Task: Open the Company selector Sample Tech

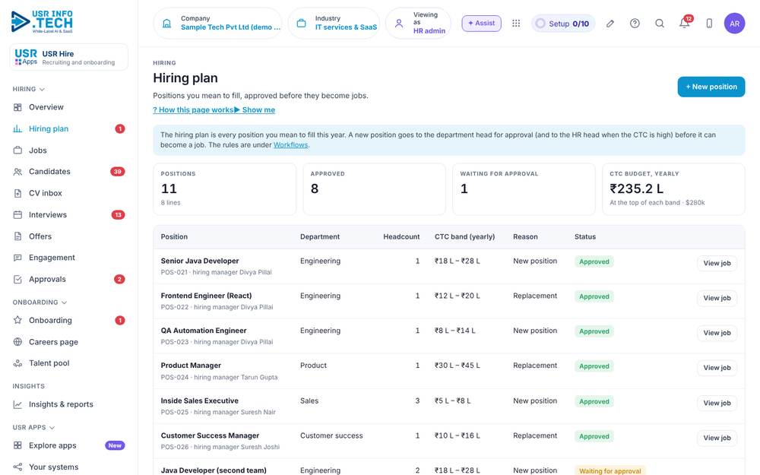Action: tap(217, 24)
